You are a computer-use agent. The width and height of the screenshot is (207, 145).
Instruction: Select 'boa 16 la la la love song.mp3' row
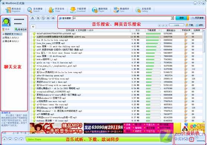(x=116, y=40)
